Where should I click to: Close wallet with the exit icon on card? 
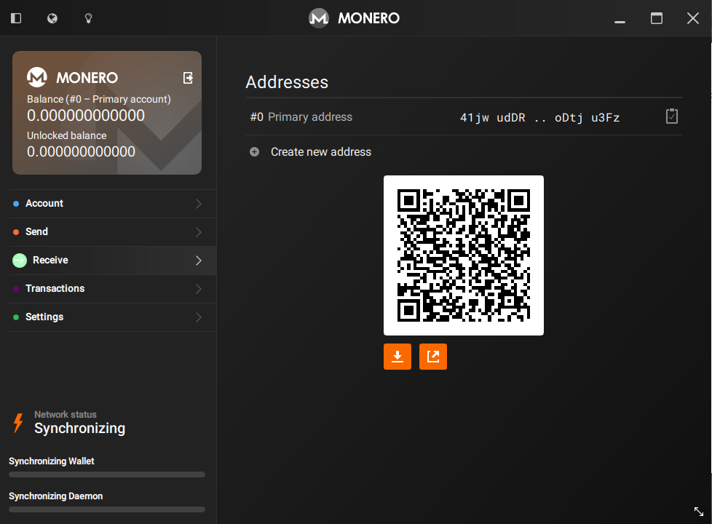(x=188, y=78)
